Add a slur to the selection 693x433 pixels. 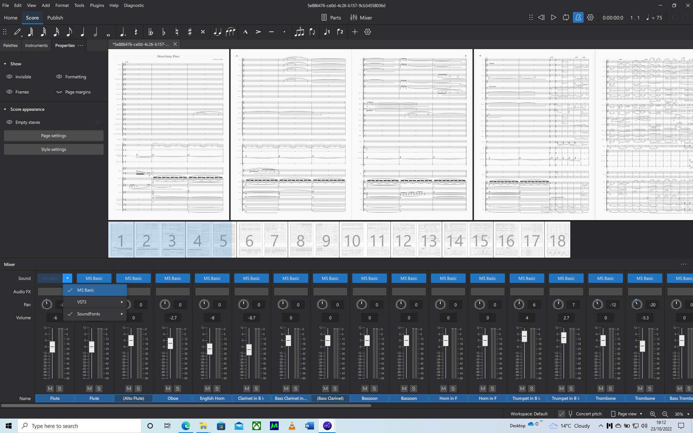point(231,32)
